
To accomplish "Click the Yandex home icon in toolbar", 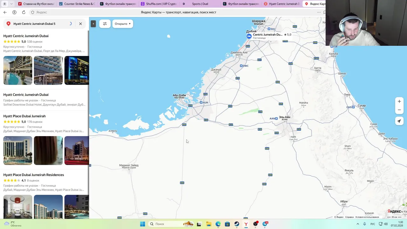I will click(14, 12).
